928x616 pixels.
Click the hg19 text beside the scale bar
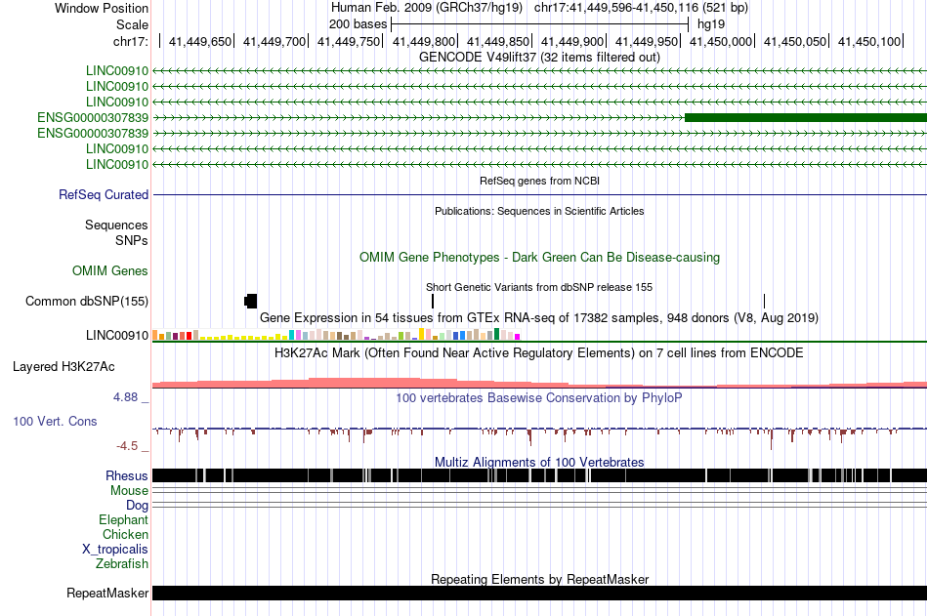pyautogui.click(x=711, y=24)
